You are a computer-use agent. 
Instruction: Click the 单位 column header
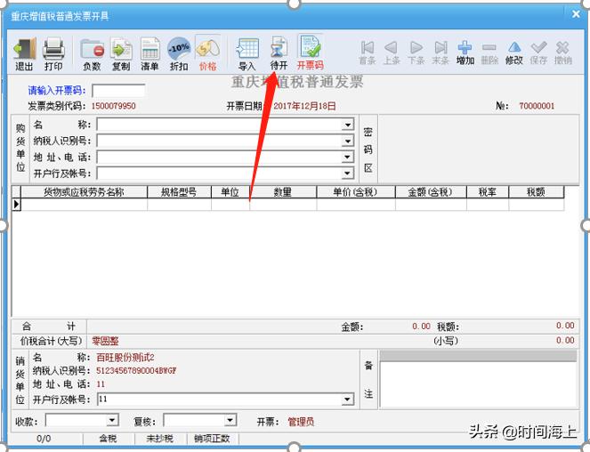tap(230, 192)
